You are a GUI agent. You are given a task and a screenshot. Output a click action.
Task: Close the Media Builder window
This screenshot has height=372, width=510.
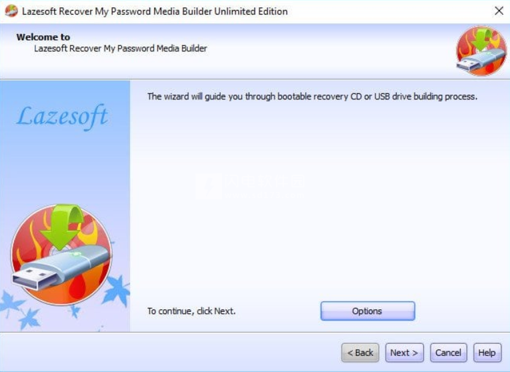tap(499, 11)
